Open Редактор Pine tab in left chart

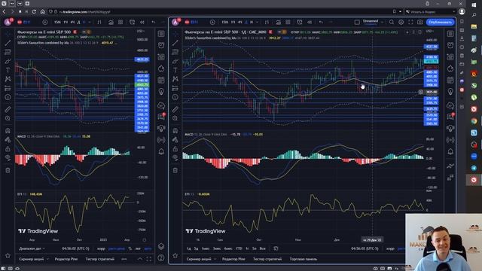[x=66, y=259]
